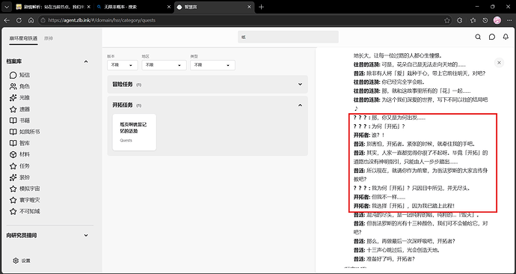The height and width of the screenshot is (274, 516).
Task: Open the chat bubble icon in header
Action: (x=492, y=37)
